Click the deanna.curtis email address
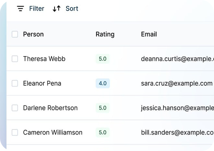The width and height of the screenshot is (214, 151). [x=177, y=59]
